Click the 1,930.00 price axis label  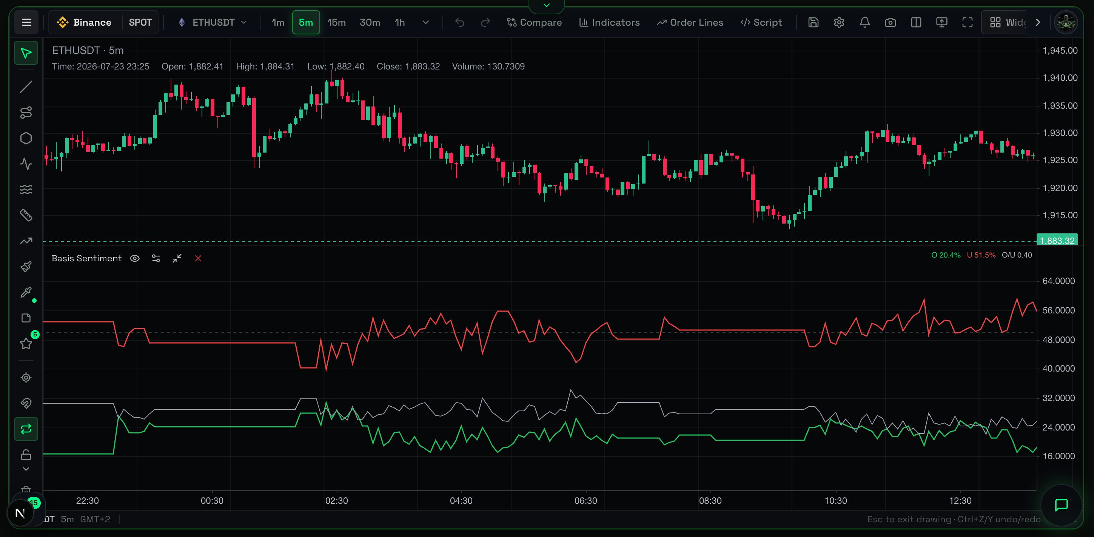click(x=1060, y=133)
